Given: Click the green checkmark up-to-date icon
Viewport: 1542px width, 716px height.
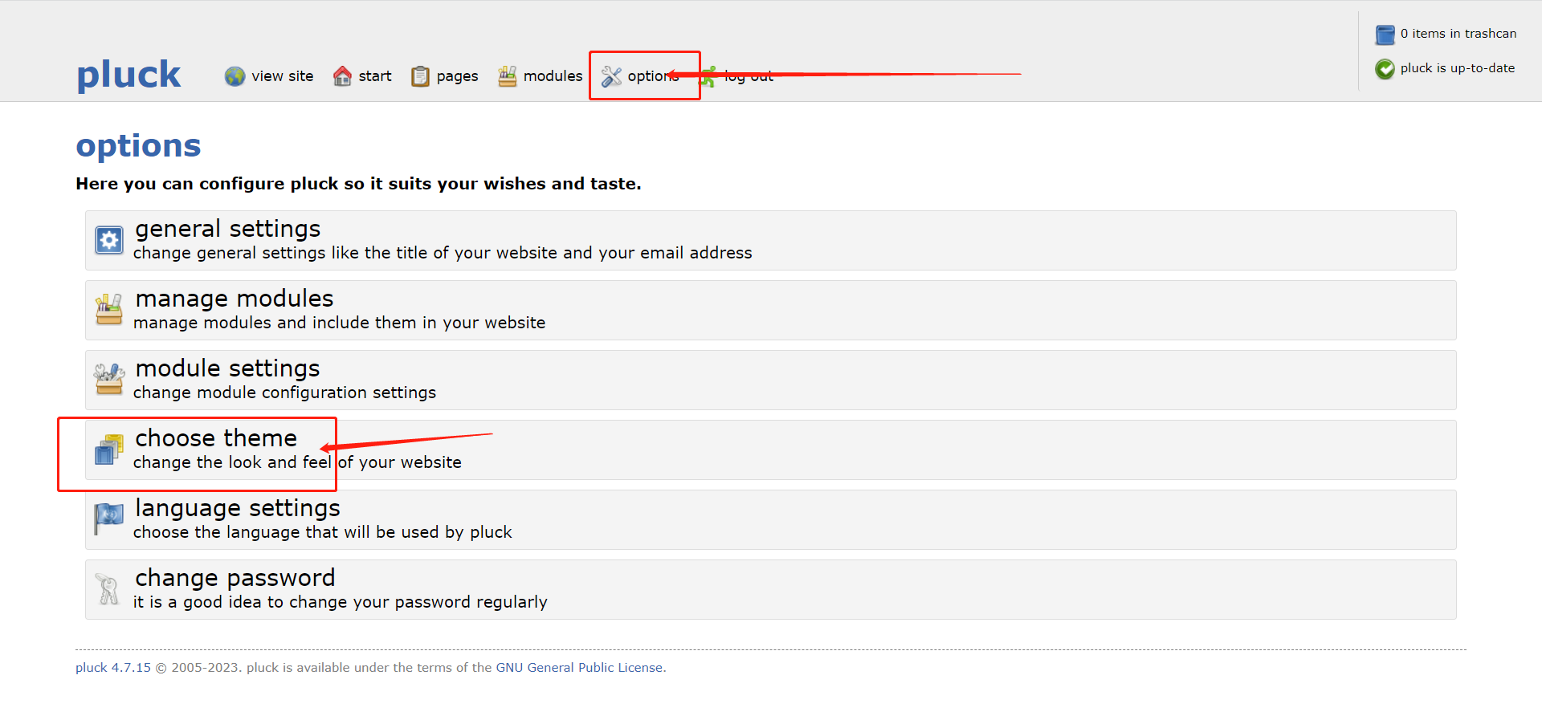Looking at the screenshot, I should point(1385,69).
